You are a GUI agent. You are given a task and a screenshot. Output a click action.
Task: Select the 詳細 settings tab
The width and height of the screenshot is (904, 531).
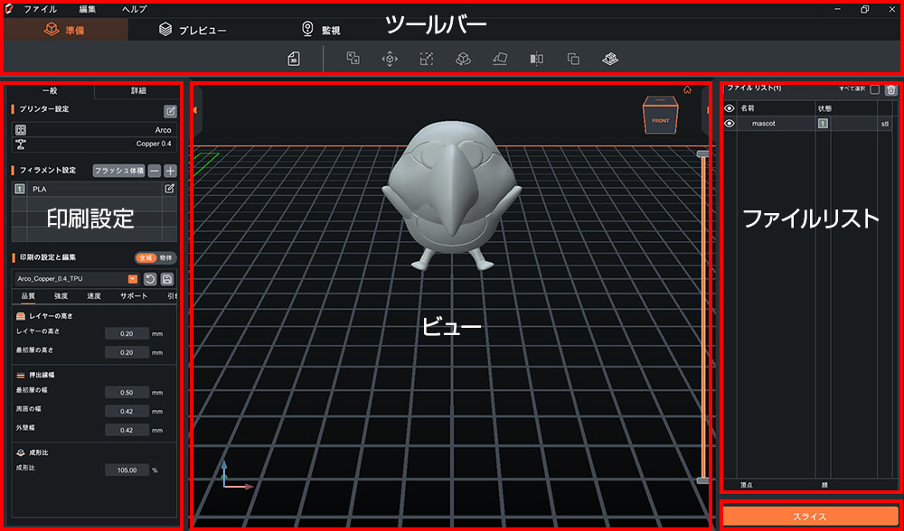[137, 90]
